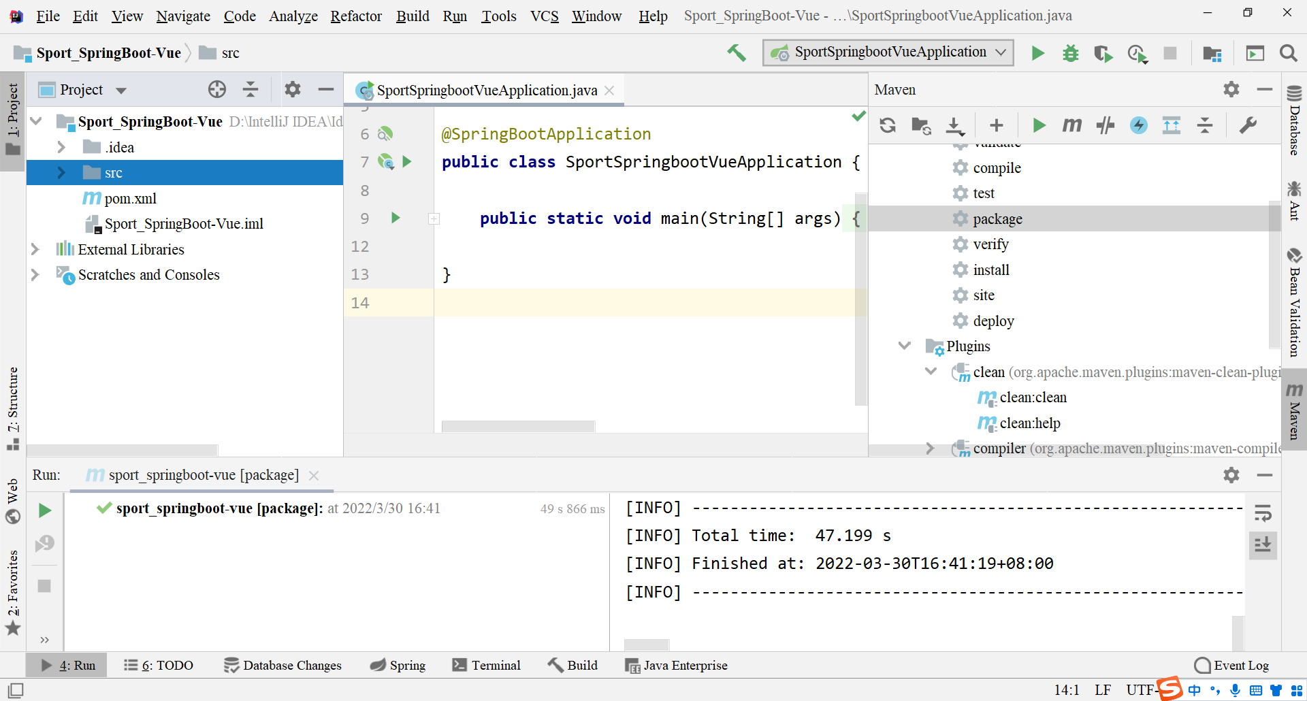Image resolution: width=1307 pixels, height=701 pixels.
Task: Add Maven project with plus icon
Action: [x=997, y=125]
